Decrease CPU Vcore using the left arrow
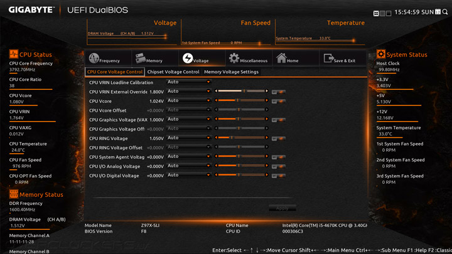The image size is (452, 254). pyautogui.click(x=216, y=100)
